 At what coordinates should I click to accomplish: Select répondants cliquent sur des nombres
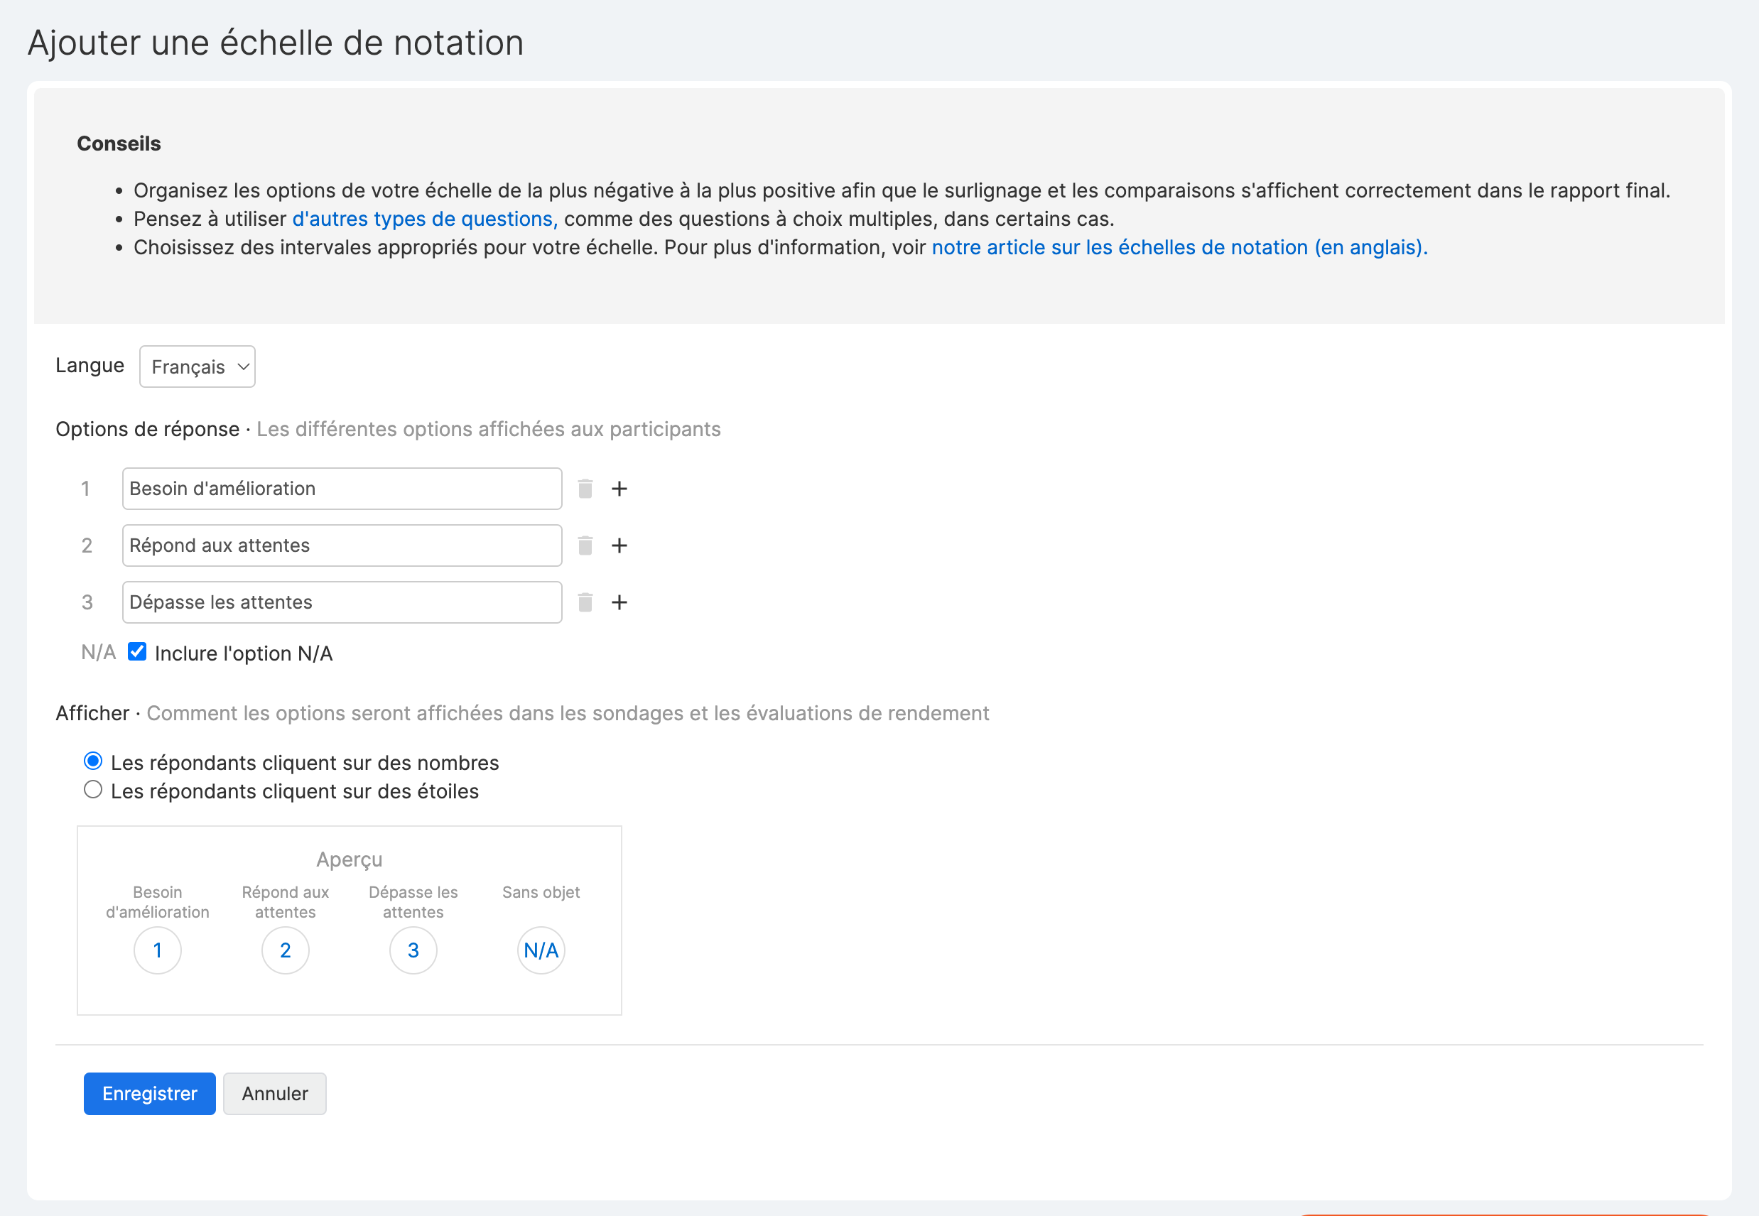click(x=93, y=761)
